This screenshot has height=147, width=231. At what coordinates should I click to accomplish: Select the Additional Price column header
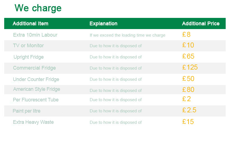coord(201,23)
